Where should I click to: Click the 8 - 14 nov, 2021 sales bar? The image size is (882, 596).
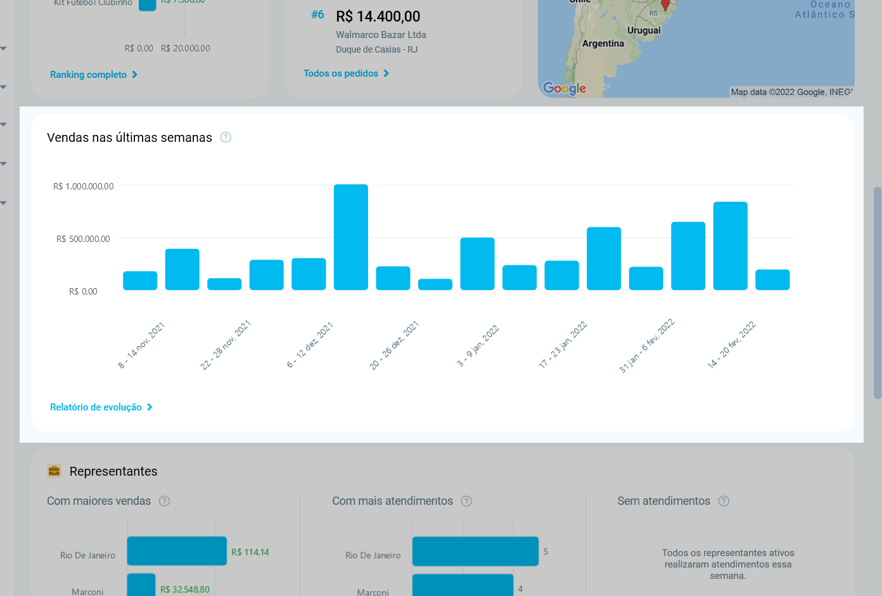[140, 281]
